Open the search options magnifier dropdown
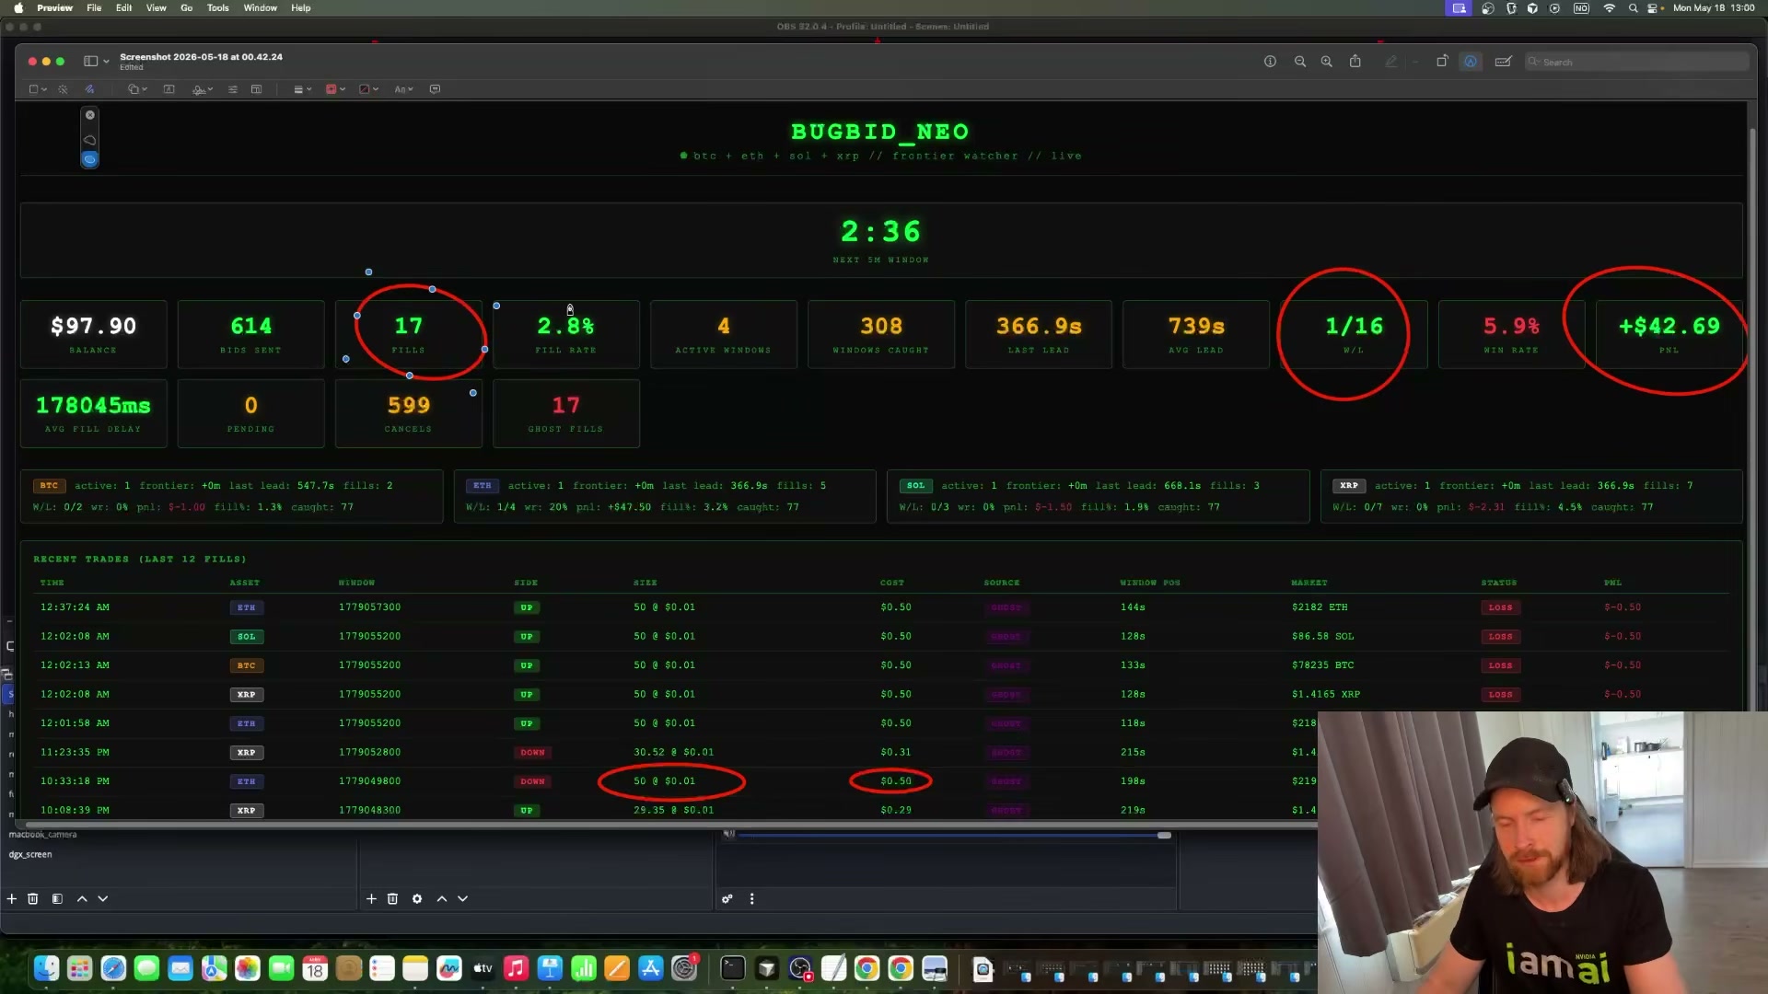 pyautogui.click(x=1534, y=62)
